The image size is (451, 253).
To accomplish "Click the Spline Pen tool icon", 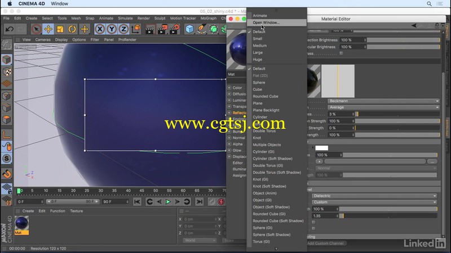I will (202, 29).
